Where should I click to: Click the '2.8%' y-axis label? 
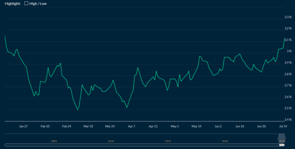288,74
